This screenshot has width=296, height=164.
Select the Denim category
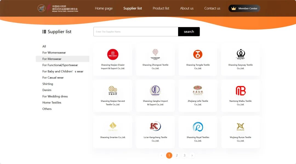coord(47,90)
